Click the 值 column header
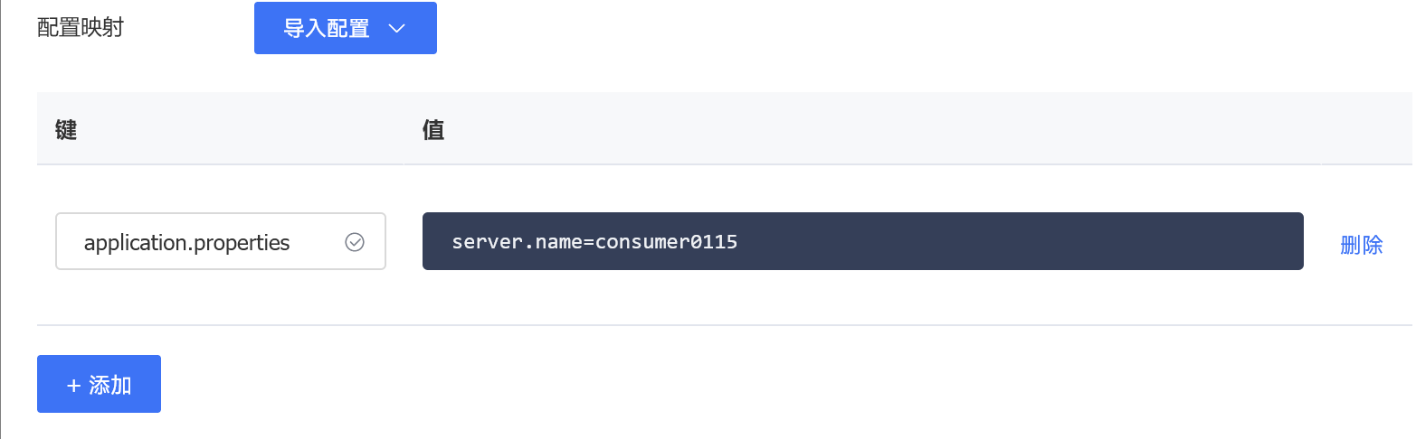1416x439 pixels. coord(432,131)
